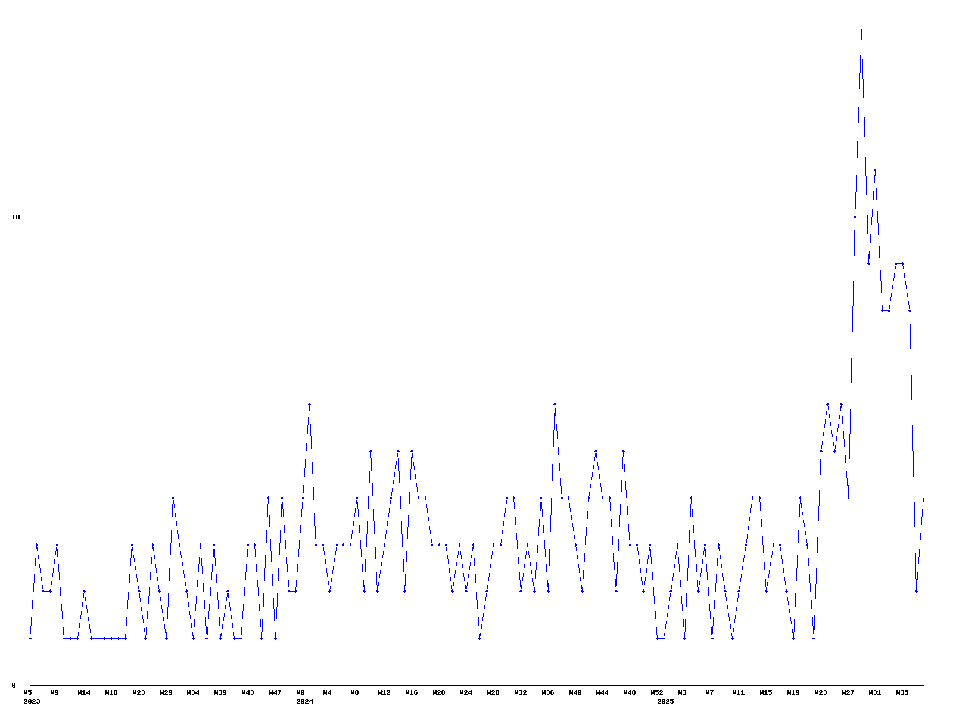Select the W35 week label
953x715 pixels.
coord(902,692)
